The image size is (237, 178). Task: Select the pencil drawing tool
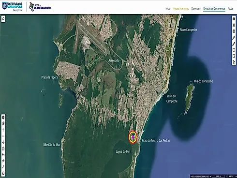[234, 44]
